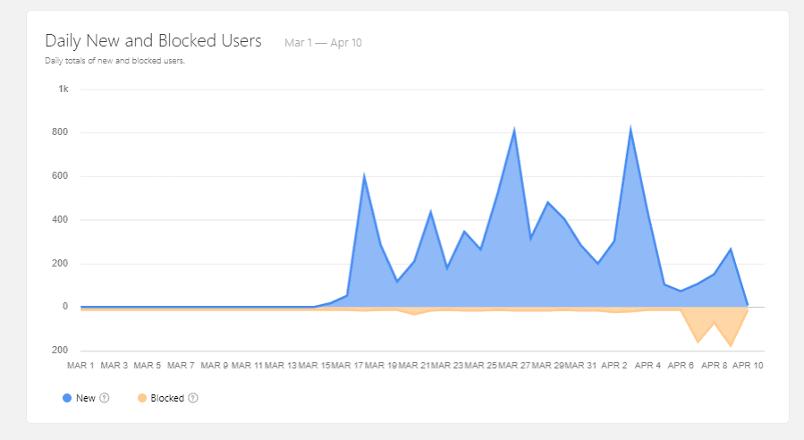Select the MAR 27 x-axis label
The width and height of the screenshot is (804, 440).
[x=515, y=365]
